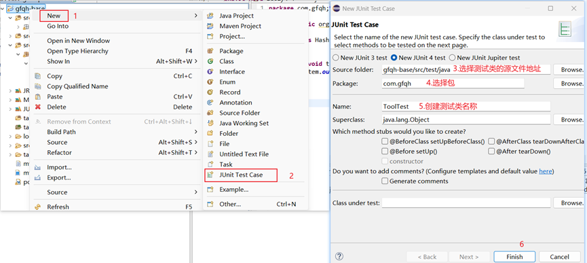Image resolution: width=587 pixels, height=263 pixels.
Task: Choose Open in New Window
Action: (x=78, y=41)
